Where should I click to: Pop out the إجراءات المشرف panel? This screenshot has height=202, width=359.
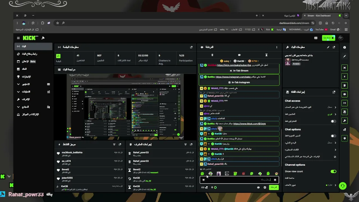(191, 144)
